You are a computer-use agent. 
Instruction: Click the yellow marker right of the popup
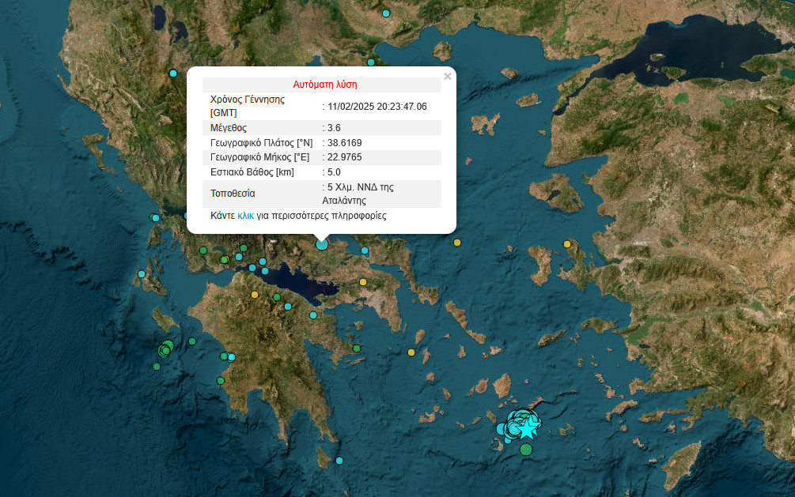456,243
